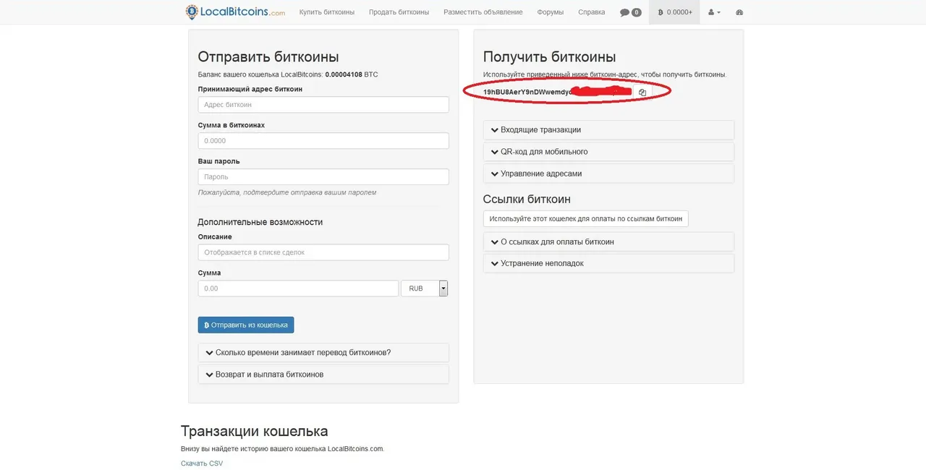Screen dimensions: 926x470
Task: Go to Купить биткоины menu item
Action: tap(327, 12)
